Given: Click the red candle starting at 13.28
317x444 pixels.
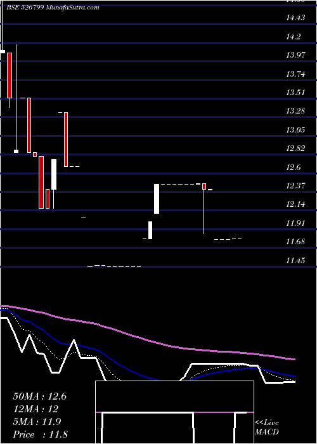Looking at the screenshot, I should pos(66,140).
